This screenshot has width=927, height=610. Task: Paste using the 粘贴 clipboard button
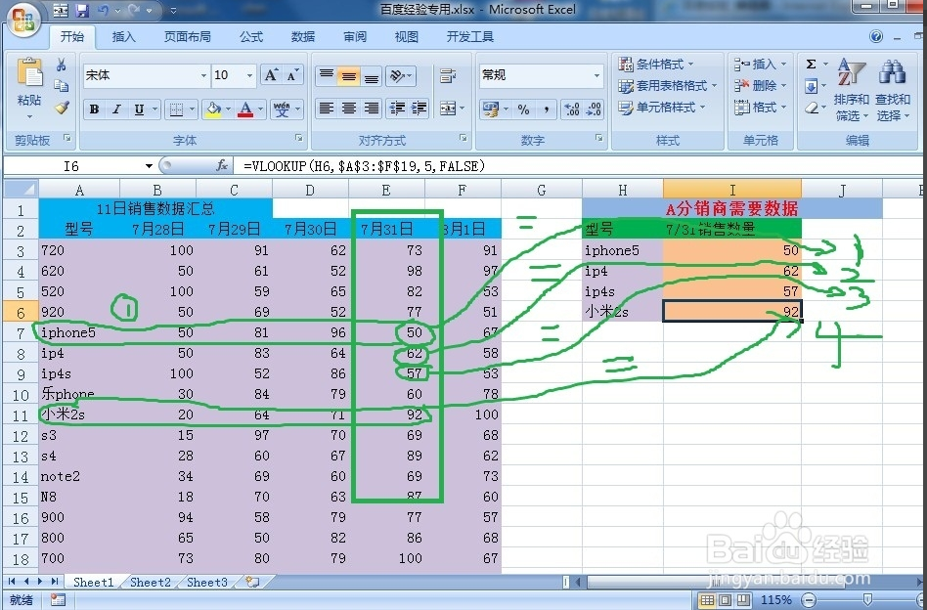tap(29, 87)
